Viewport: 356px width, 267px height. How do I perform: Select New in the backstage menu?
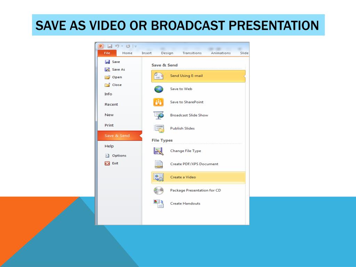109,115
